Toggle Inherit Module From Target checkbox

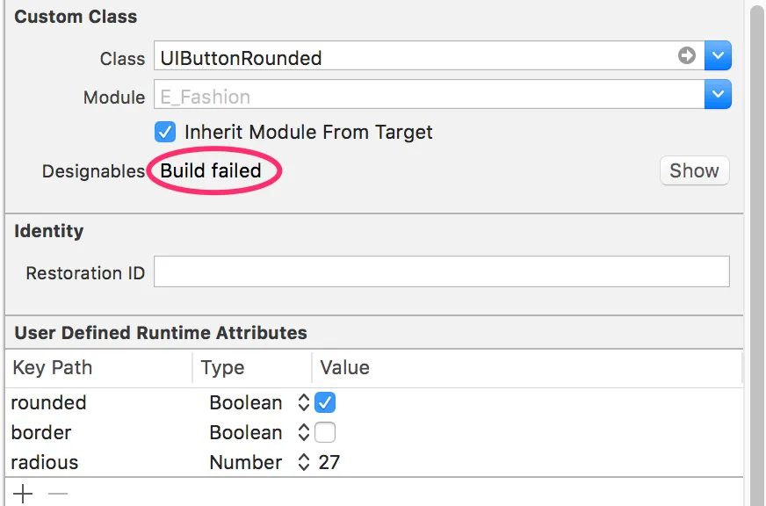165,133
